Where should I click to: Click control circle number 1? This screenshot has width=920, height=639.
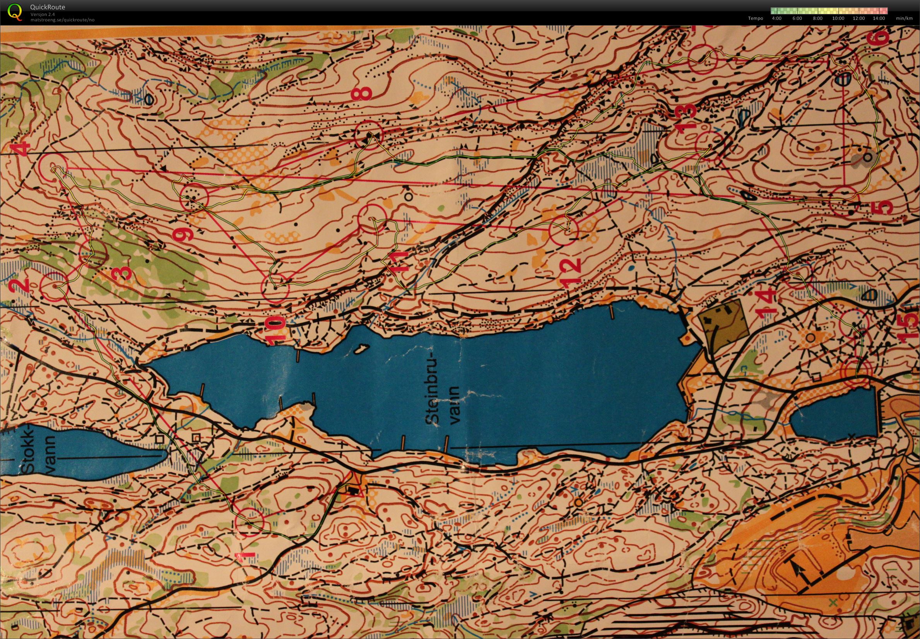pos(249,522)
